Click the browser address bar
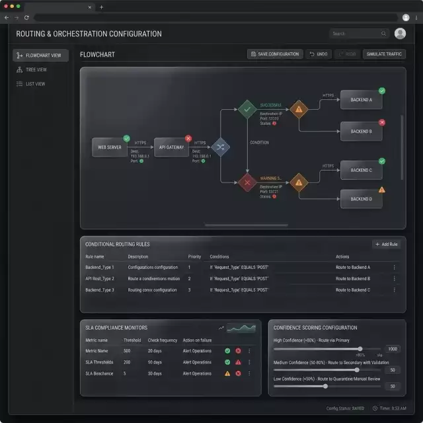 click(215, 18)
